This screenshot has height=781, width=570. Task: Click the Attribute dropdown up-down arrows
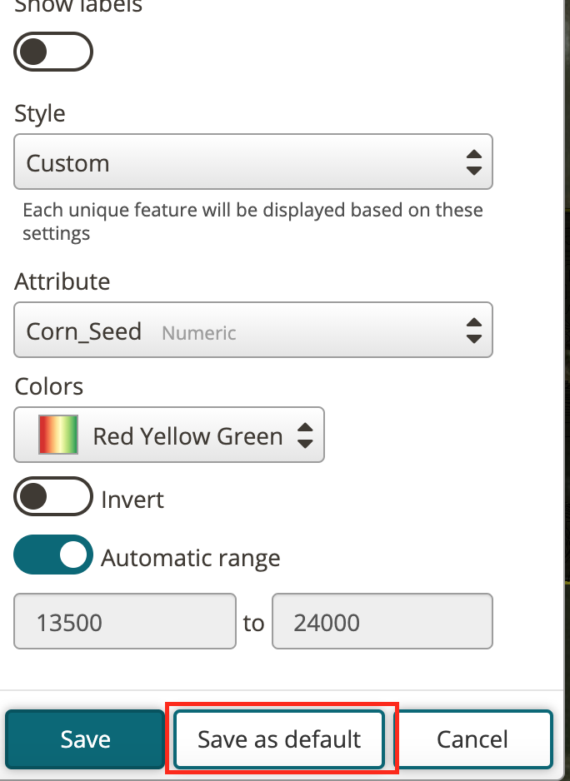474,331
